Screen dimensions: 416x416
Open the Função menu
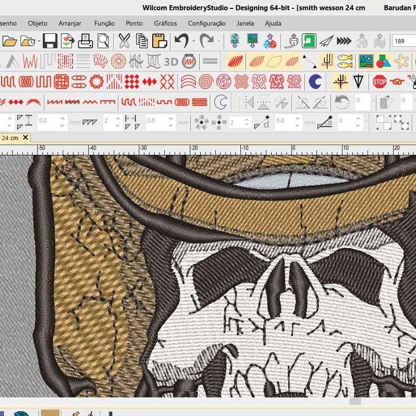click(x=104, y=23)
